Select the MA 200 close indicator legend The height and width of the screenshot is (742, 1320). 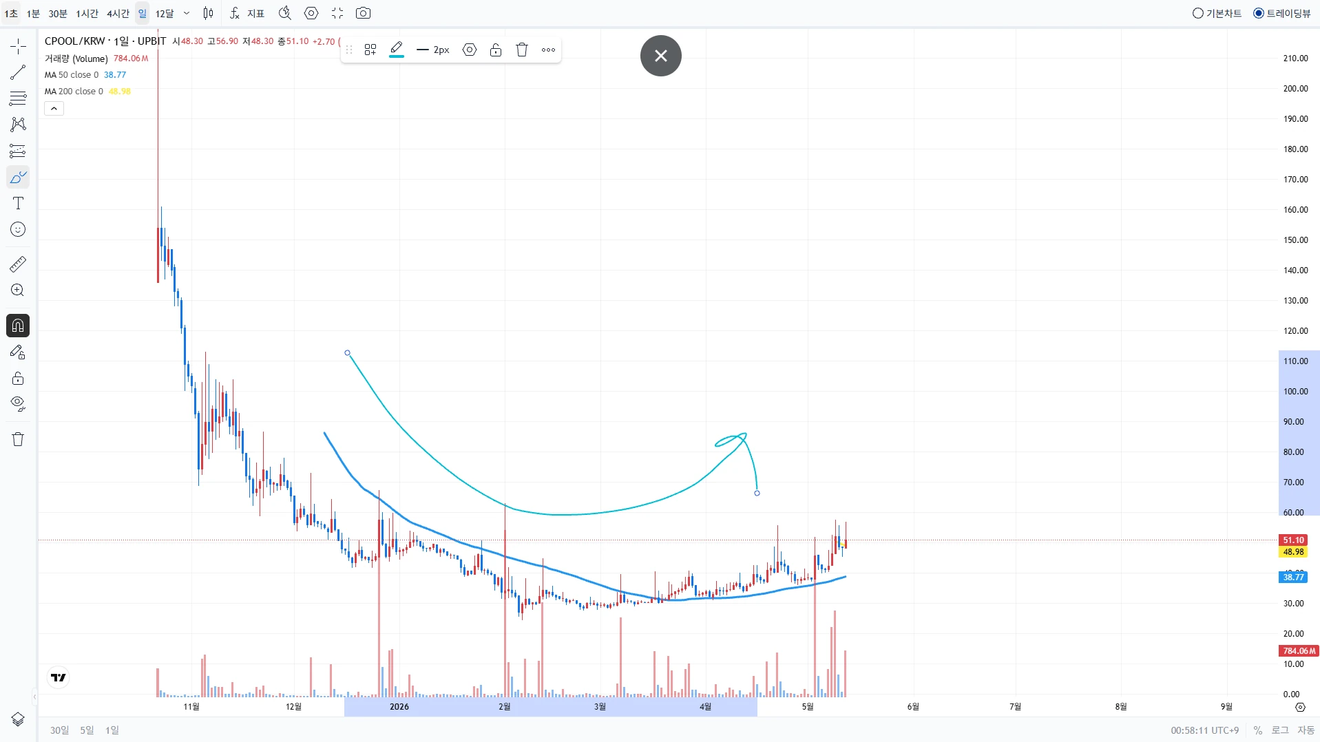point(74,92)
